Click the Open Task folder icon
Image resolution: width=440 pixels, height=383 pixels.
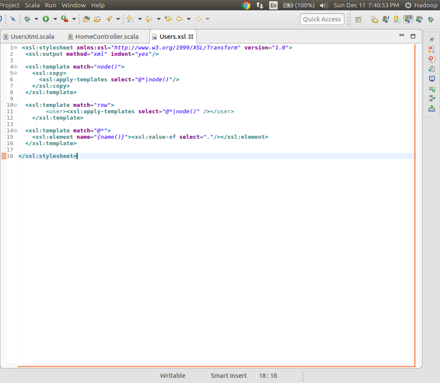tap(98, 19)
